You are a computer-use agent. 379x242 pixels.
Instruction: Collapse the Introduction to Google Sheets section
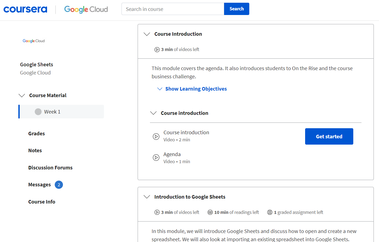click(147, 196)
